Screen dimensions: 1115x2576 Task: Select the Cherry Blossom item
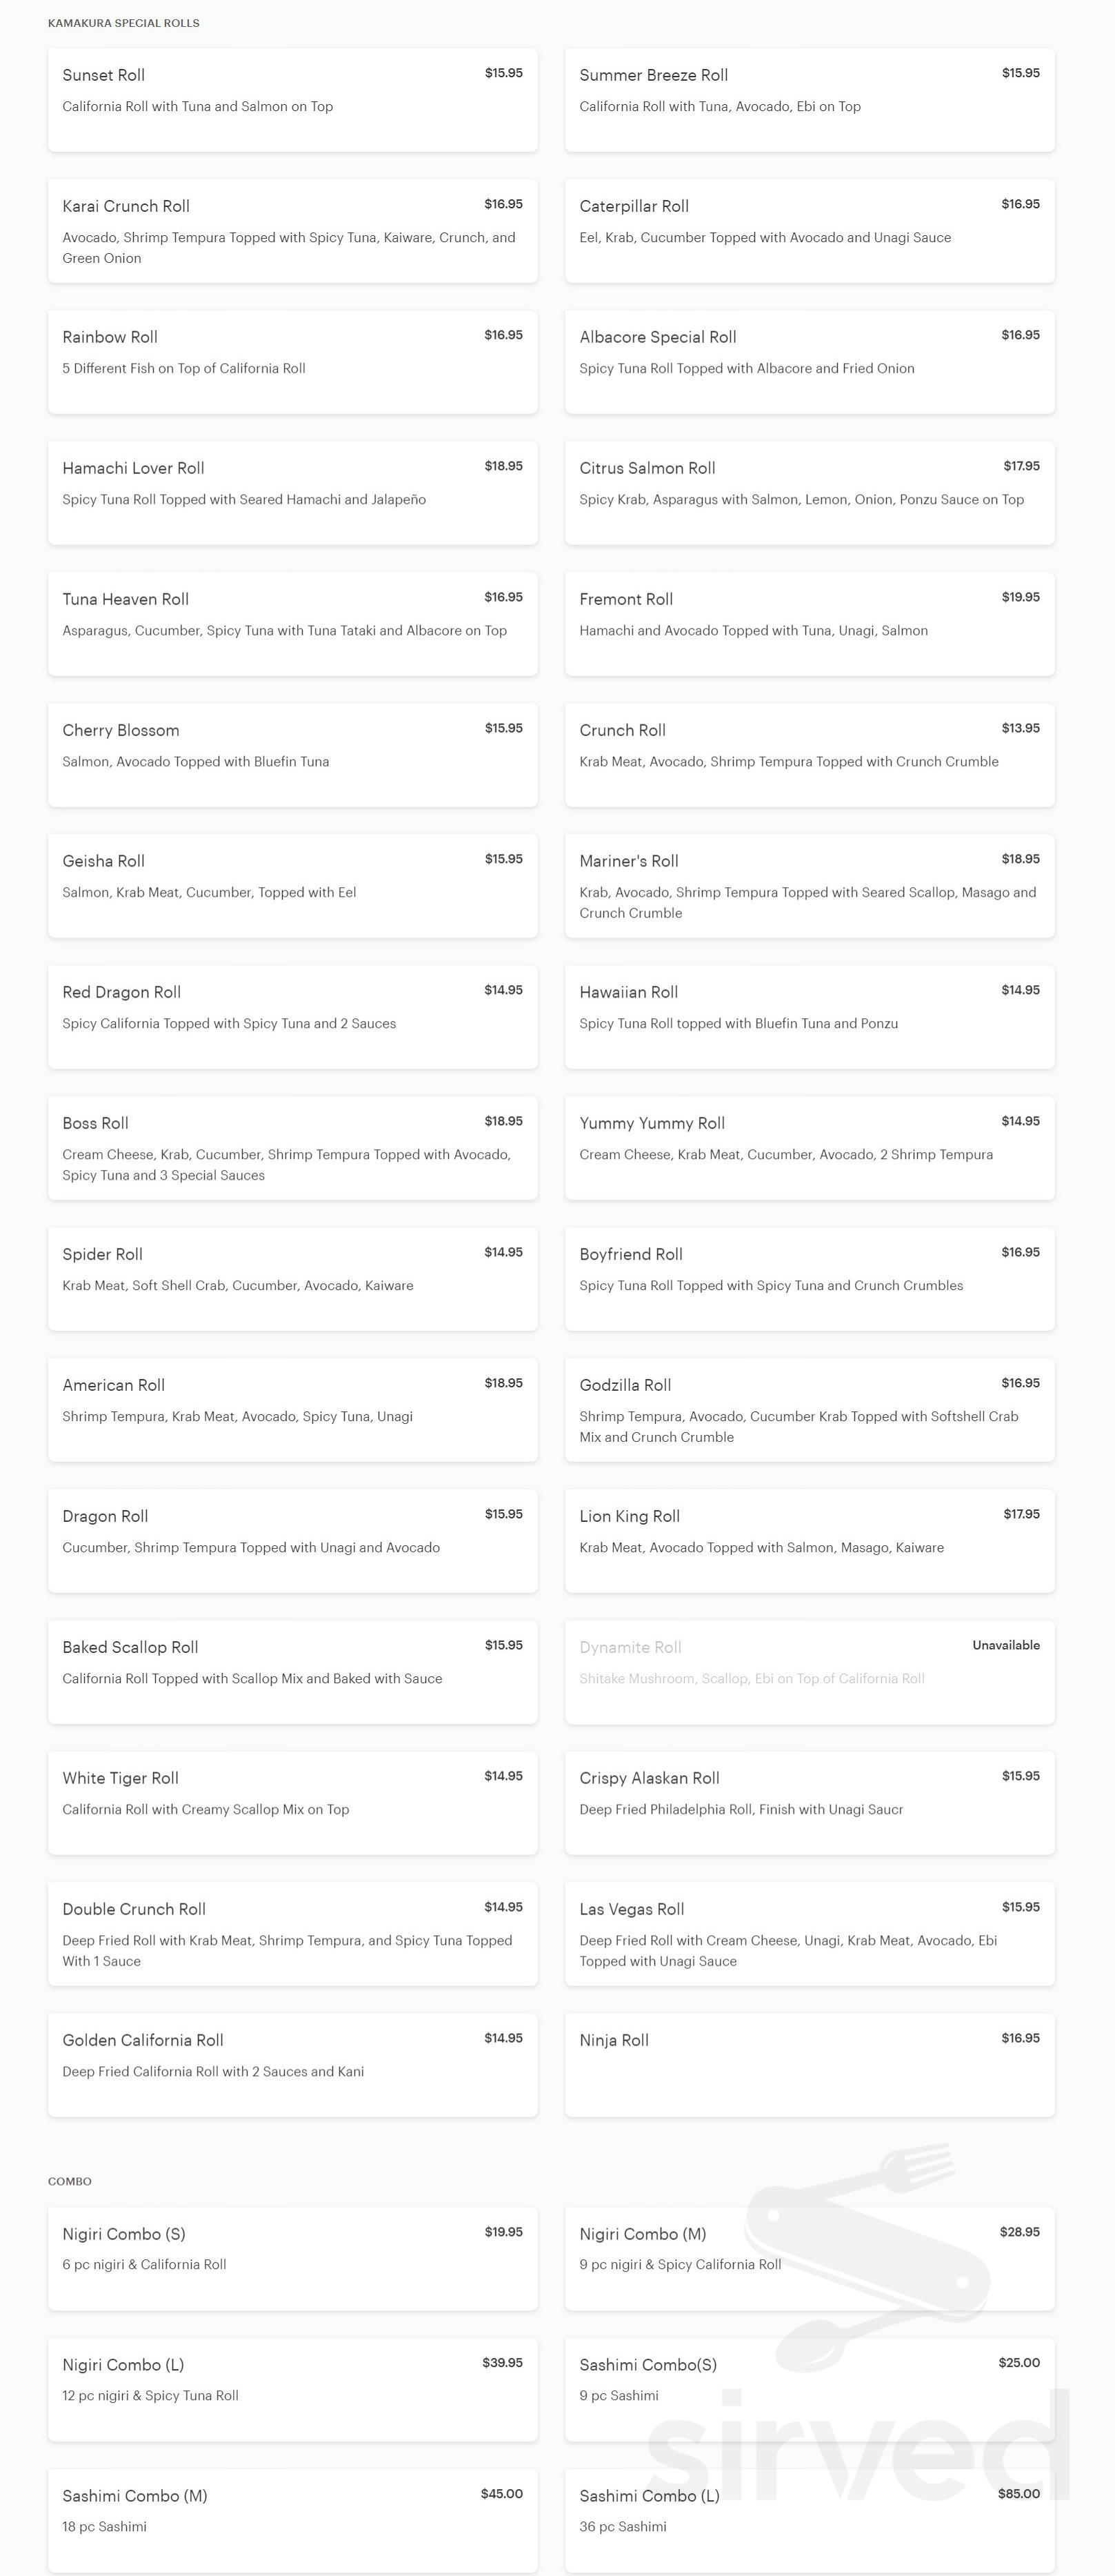click(x=292, y=755)
